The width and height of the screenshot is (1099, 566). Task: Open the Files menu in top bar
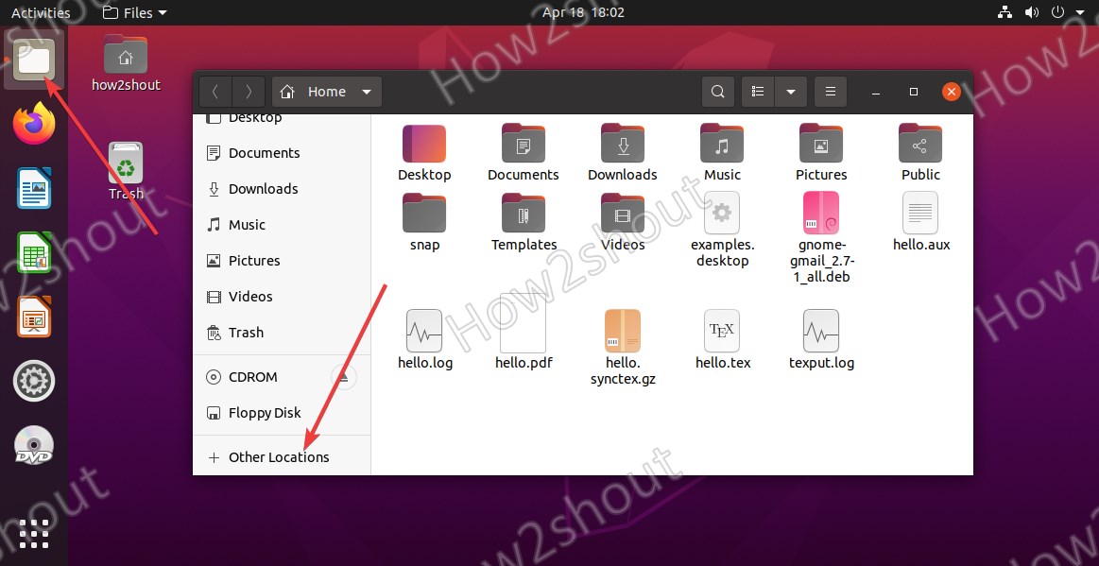(133, 12)
